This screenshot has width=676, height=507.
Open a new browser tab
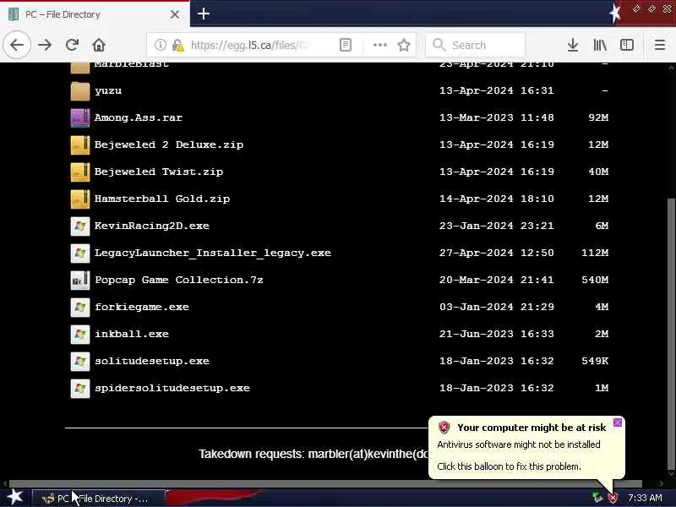204,14
